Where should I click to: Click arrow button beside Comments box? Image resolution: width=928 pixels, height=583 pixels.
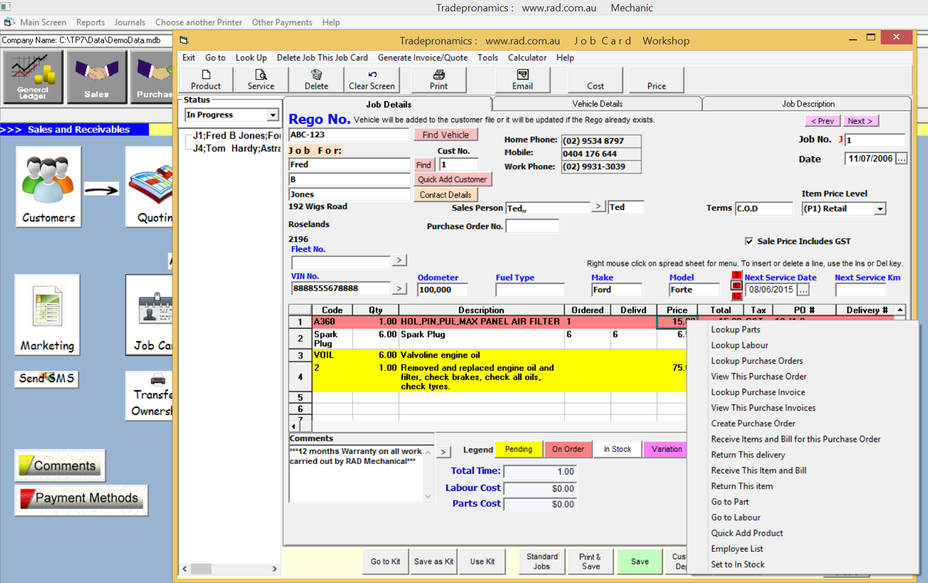444,452
